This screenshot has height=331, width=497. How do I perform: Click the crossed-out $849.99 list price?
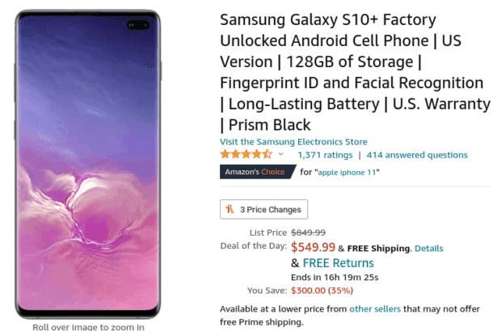point(308,232)
